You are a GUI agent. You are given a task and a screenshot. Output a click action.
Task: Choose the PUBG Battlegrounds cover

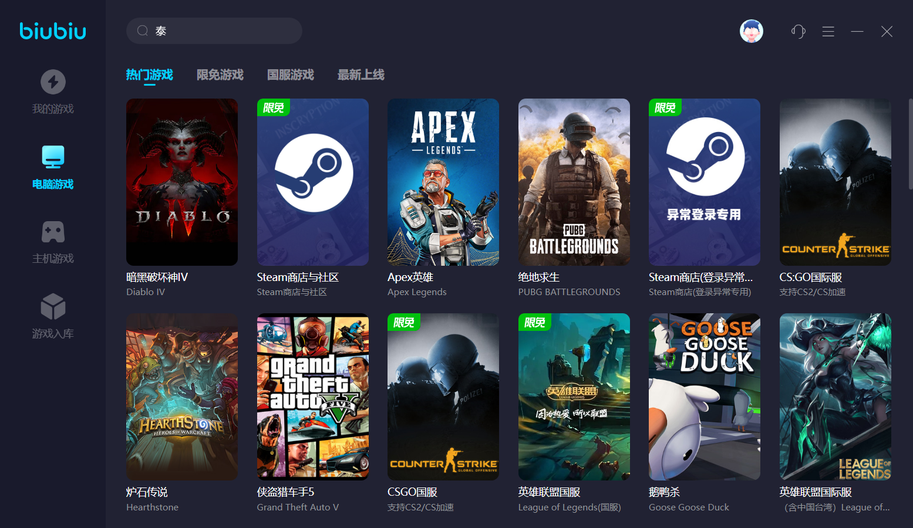574,182
